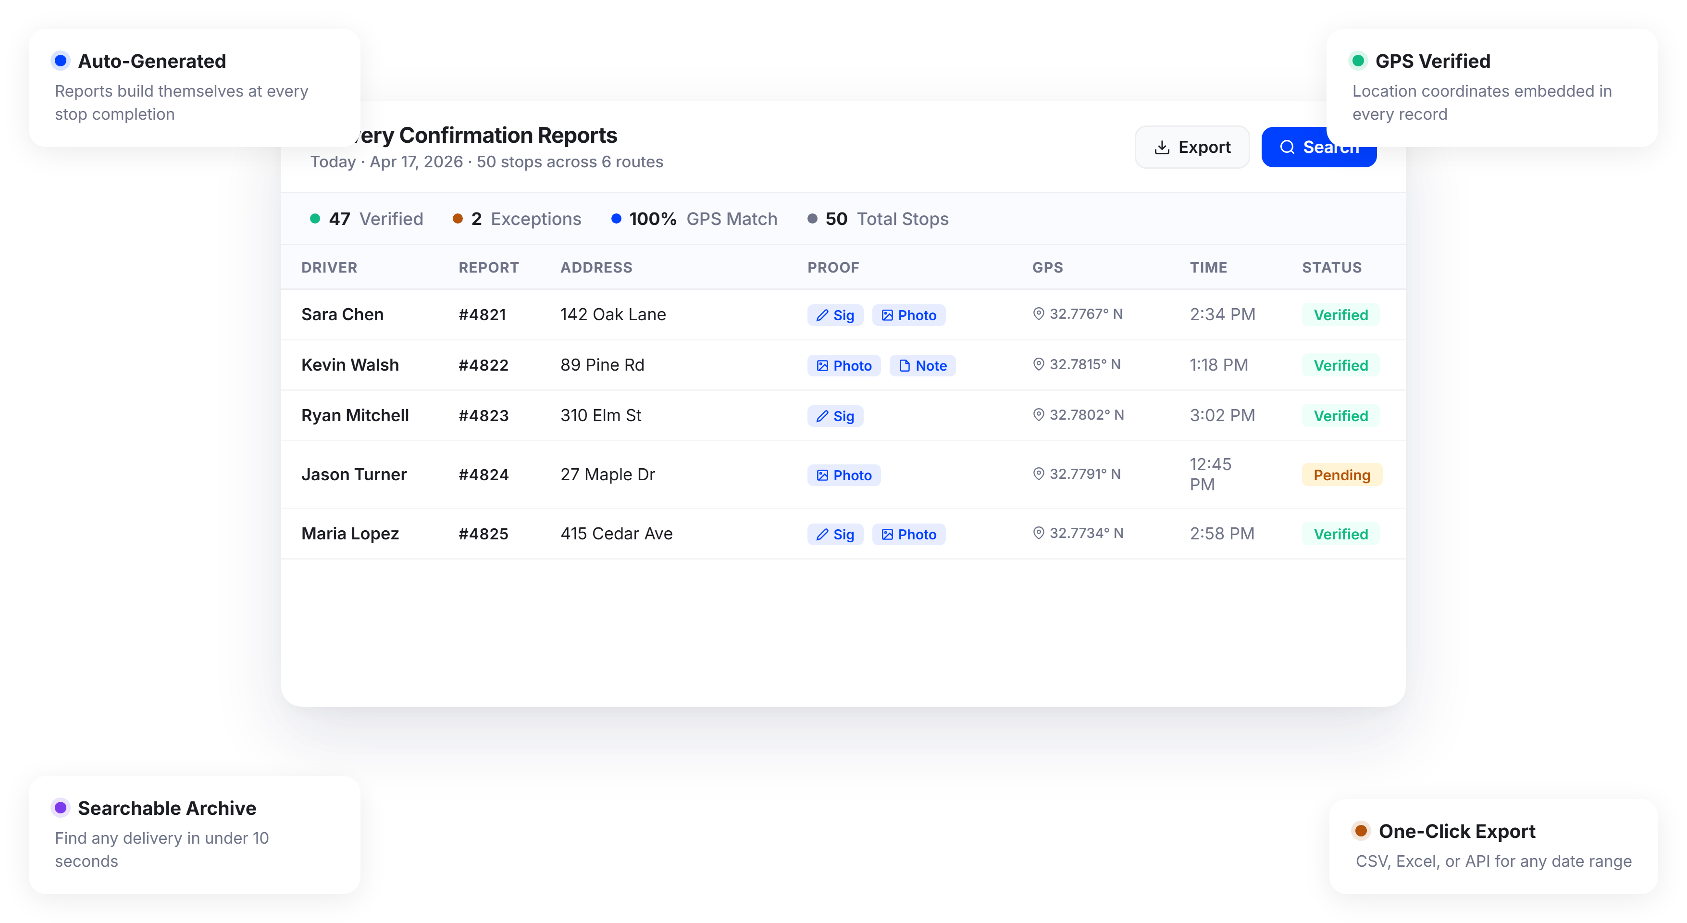Select the 100% GPS Match stat

coord(694,219)
